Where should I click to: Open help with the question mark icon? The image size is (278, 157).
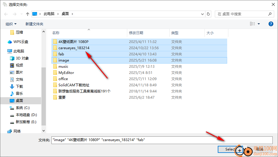pyautogui.click(x=271, y=24)
